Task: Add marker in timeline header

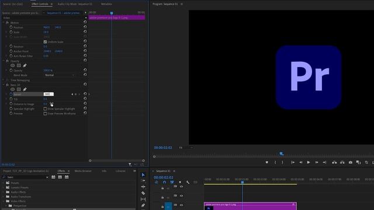Action: pos(180,183)
